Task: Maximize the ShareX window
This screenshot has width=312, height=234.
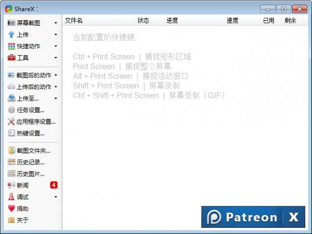Action: click(x=283, y=9)
